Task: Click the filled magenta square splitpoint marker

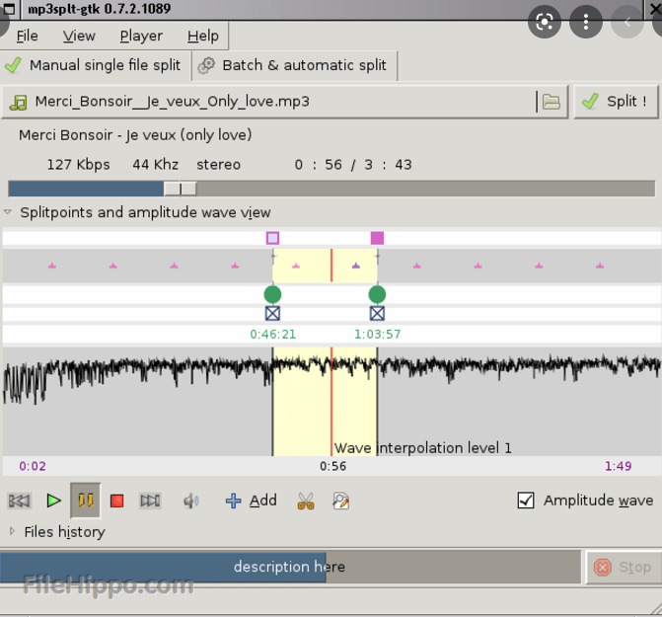Action: (377, 238)
